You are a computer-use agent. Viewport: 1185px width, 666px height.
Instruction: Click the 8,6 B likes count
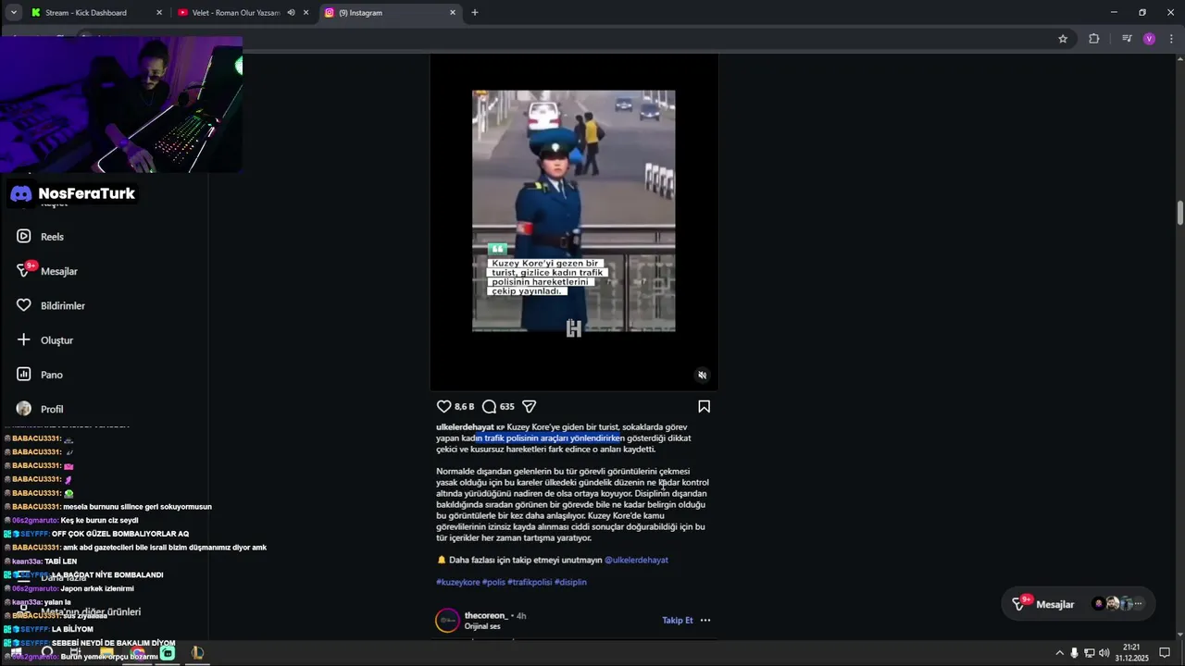click(464, 407)
